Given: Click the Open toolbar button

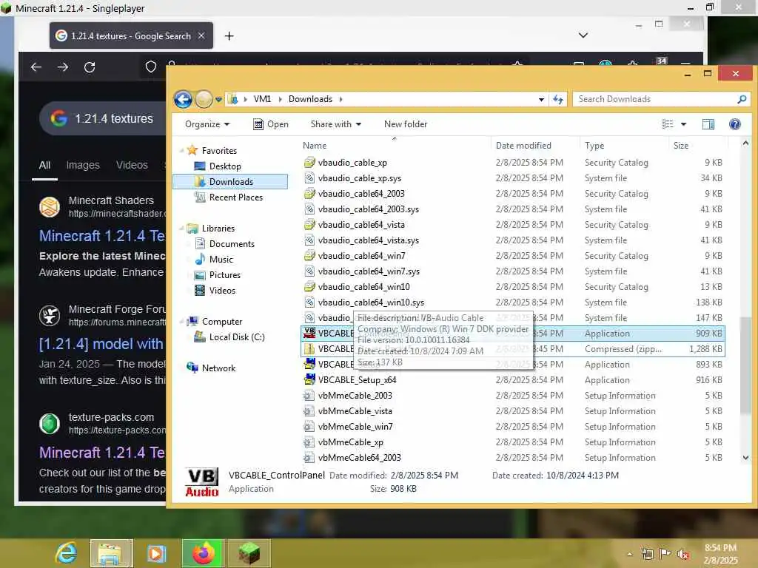Looking at the screenshot, I should point(271,124).
